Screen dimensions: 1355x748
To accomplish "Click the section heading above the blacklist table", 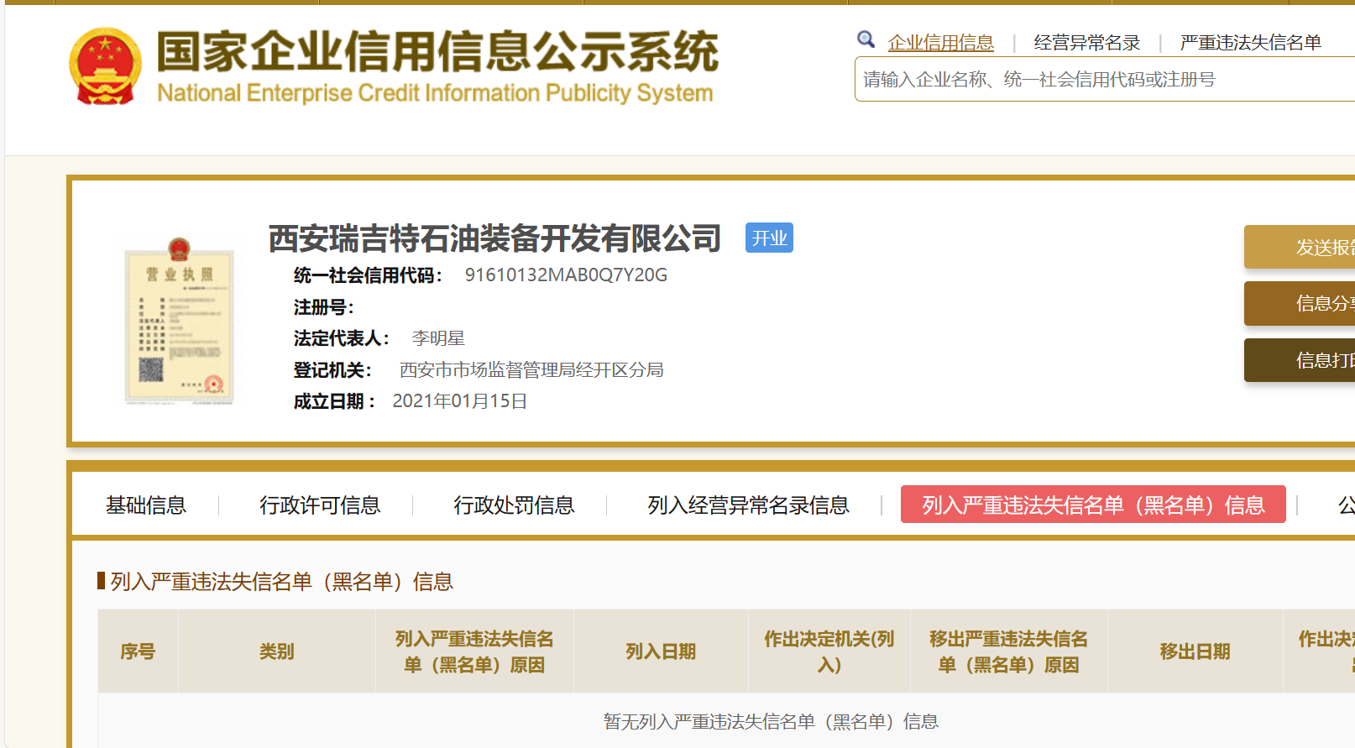I will pos(281,581).
